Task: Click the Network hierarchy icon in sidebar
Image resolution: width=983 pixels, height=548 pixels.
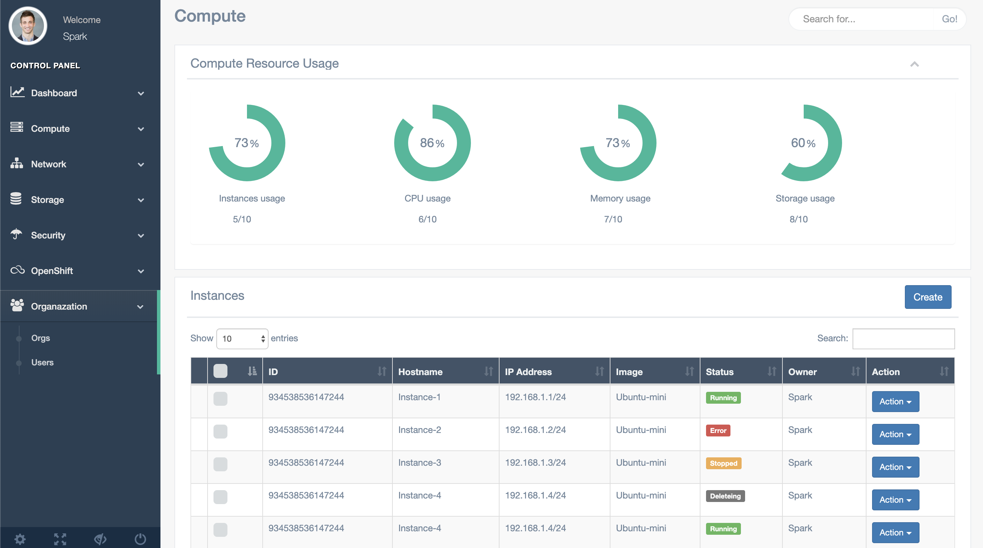Action: [16, 163]
